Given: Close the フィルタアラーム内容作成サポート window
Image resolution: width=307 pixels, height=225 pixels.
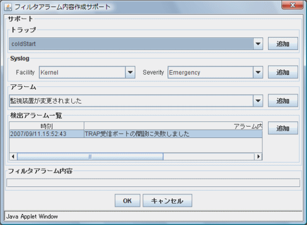Looking at the screenshot, I should pyautogui.click(x=292, y=5).
